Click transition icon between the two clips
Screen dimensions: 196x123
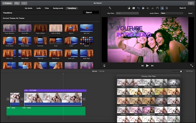[x=22, y=99]
